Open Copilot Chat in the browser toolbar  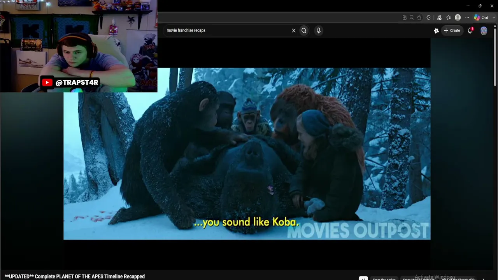[x=481, y=17]
